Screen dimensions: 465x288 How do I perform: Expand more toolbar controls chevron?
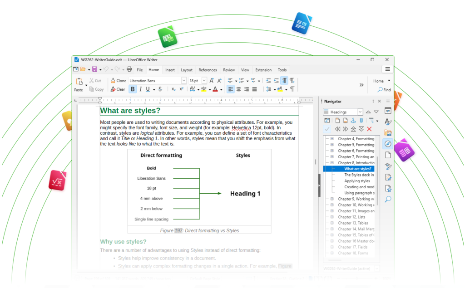coord(361,85)
